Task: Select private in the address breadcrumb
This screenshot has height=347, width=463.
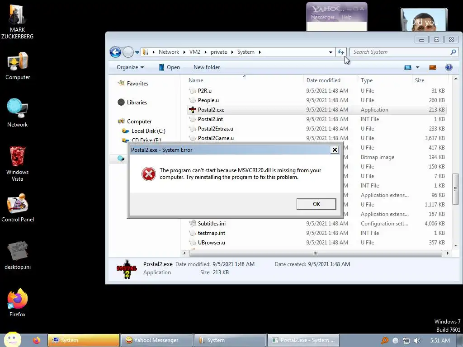Action: [x=219, y=52]
